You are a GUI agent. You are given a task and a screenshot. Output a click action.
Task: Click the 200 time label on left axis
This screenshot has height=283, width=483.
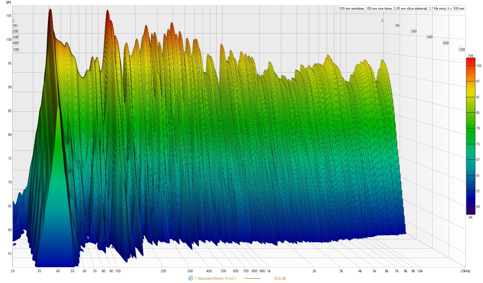pos(15,31)
